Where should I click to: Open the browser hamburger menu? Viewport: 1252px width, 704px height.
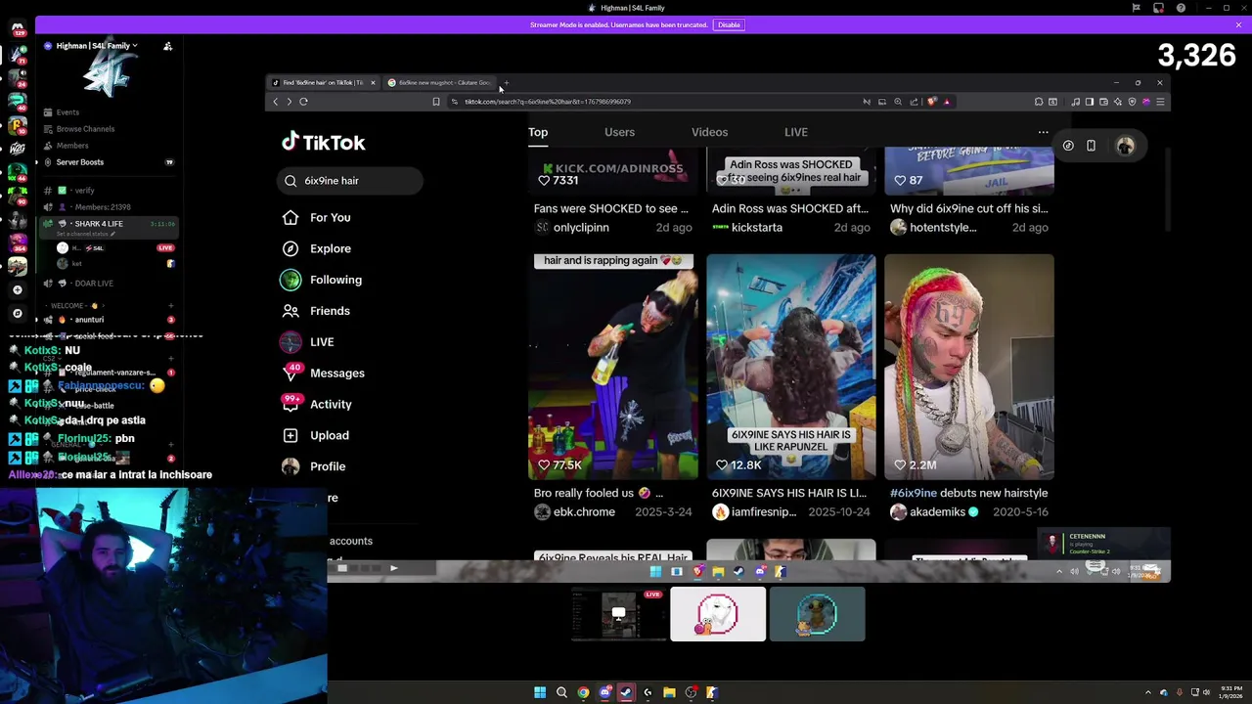(1160, 102)
